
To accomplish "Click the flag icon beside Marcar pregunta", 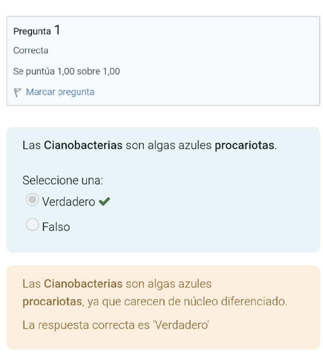I will point(18,92).
